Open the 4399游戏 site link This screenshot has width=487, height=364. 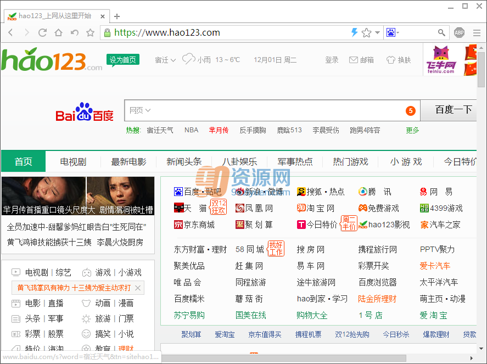click(441, 208)
